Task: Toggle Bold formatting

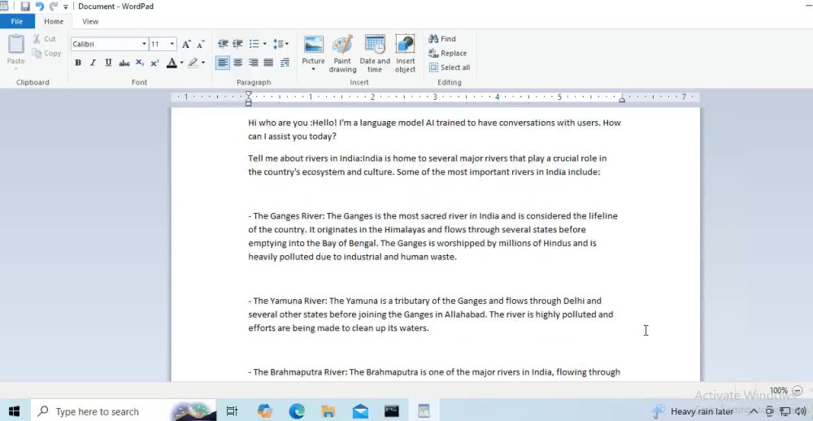Action: click(x=78, y=63)
